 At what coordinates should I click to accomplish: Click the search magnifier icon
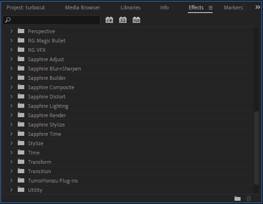pyautogui.click(x=8, y=20)
